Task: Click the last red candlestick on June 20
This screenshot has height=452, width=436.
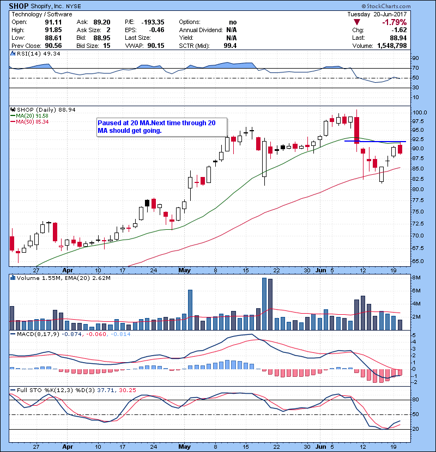Action: click(x=400, y=149)
